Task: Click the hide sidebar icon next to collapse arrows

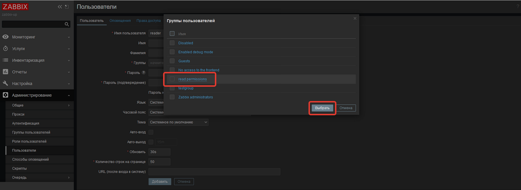Action: [67, 6]
